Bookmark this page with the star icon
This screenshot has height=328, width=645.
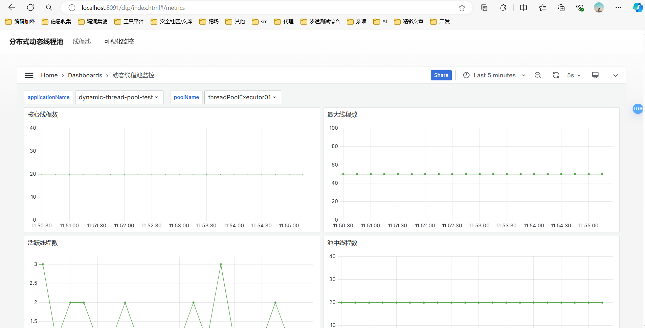tap(462, 8)
